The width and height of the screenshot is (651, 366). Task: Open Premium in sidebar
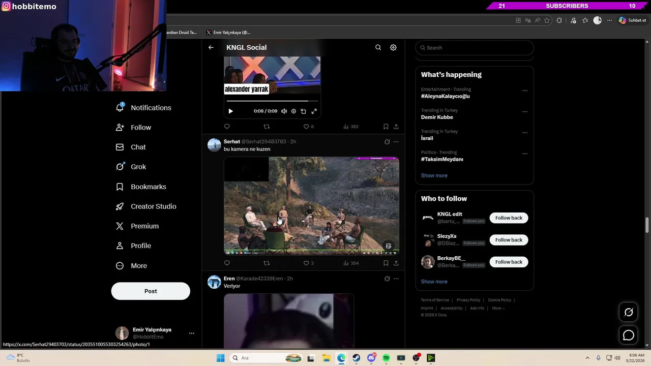138,226
